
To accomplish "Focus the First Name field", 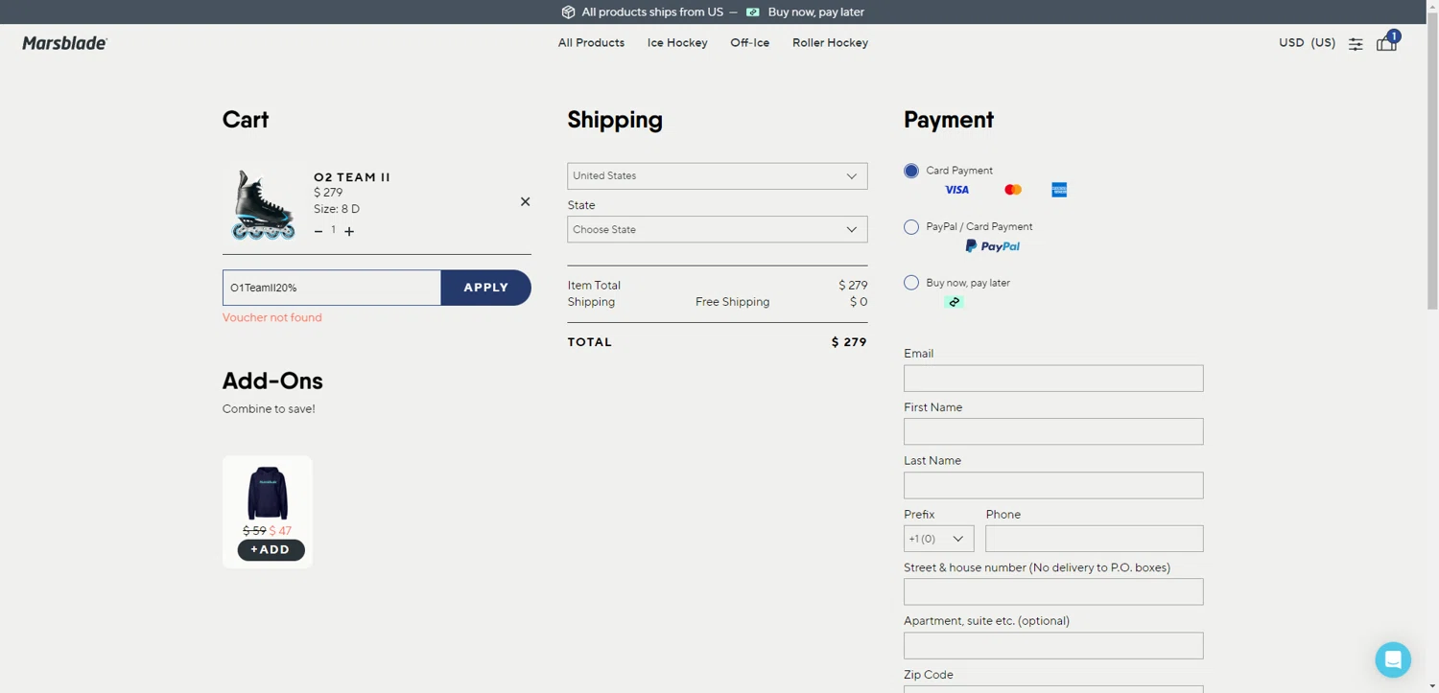I will [x=1053, y=431].
